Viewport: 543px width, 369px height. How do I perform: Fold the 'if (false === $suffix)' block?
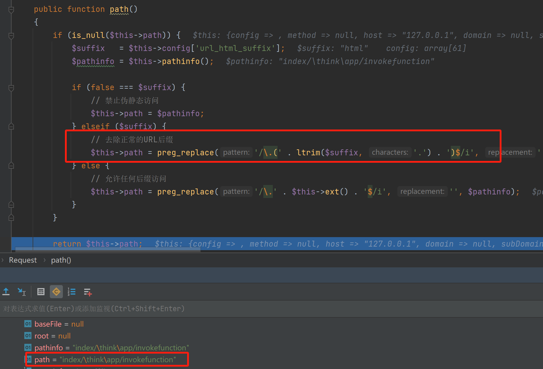(11, 88)
